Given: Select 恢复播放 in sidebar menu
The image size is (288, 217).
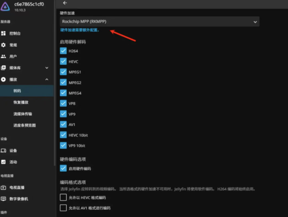Looking at the screenshot, I should tap(21, 102).
